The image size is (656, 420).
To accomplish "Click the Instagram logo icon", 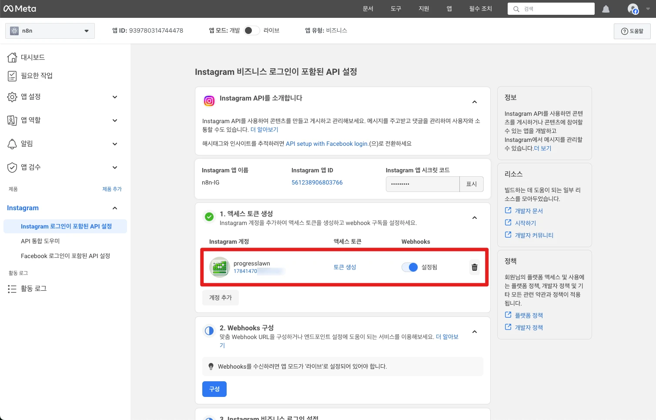I will pyautogui.click(x=209, y=101).
